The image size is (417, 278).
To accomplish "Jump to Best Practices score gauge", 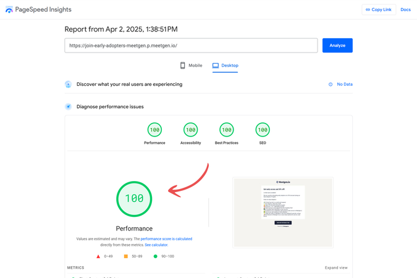I will tap(227, 130).
